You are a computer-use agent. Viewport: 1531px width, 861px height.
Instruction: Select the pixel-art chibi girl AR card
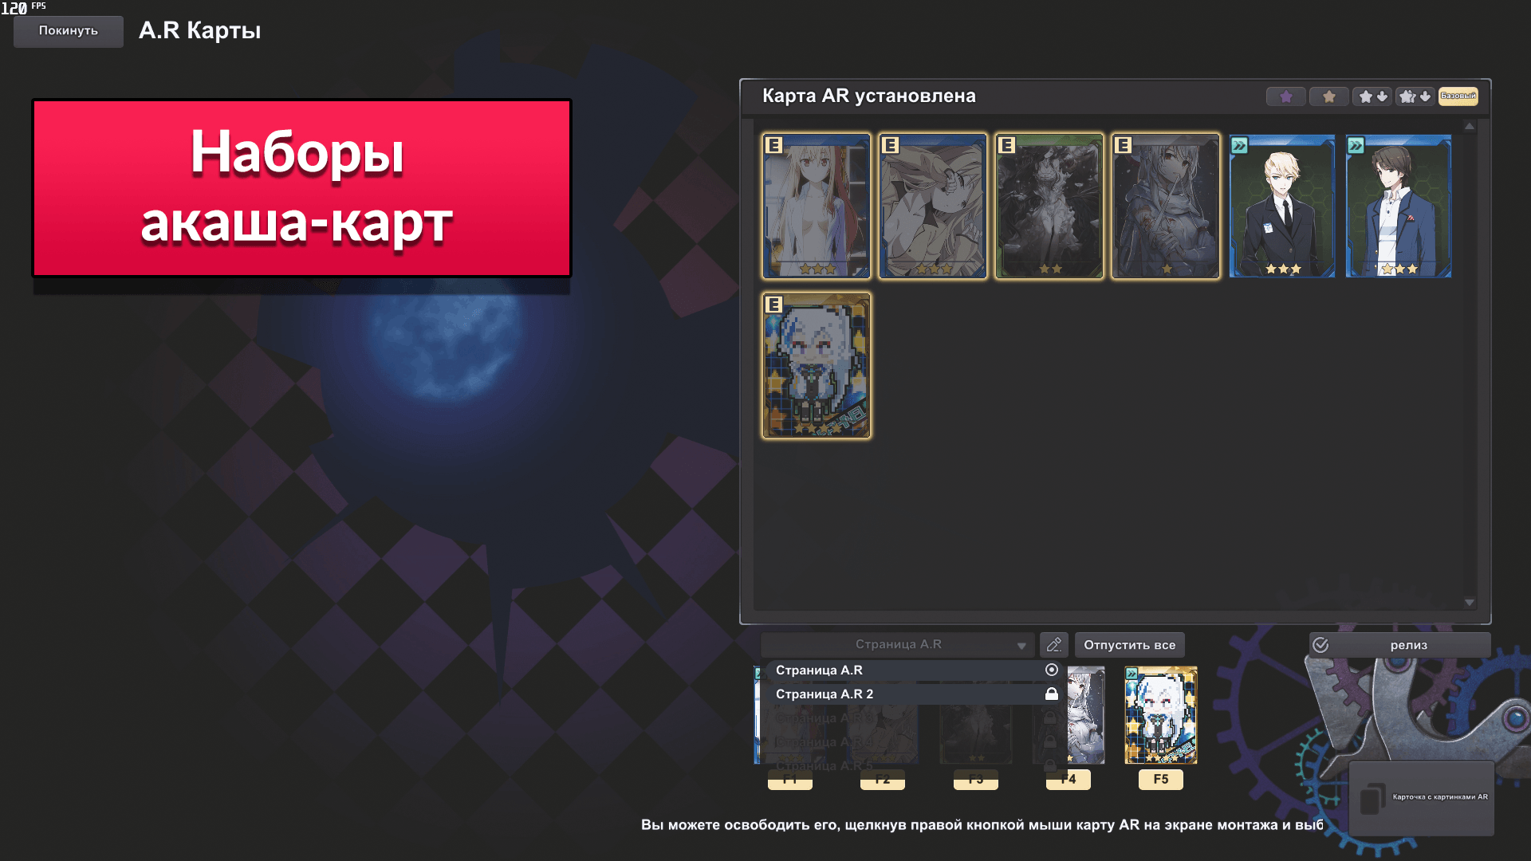[x=816, y=366]
